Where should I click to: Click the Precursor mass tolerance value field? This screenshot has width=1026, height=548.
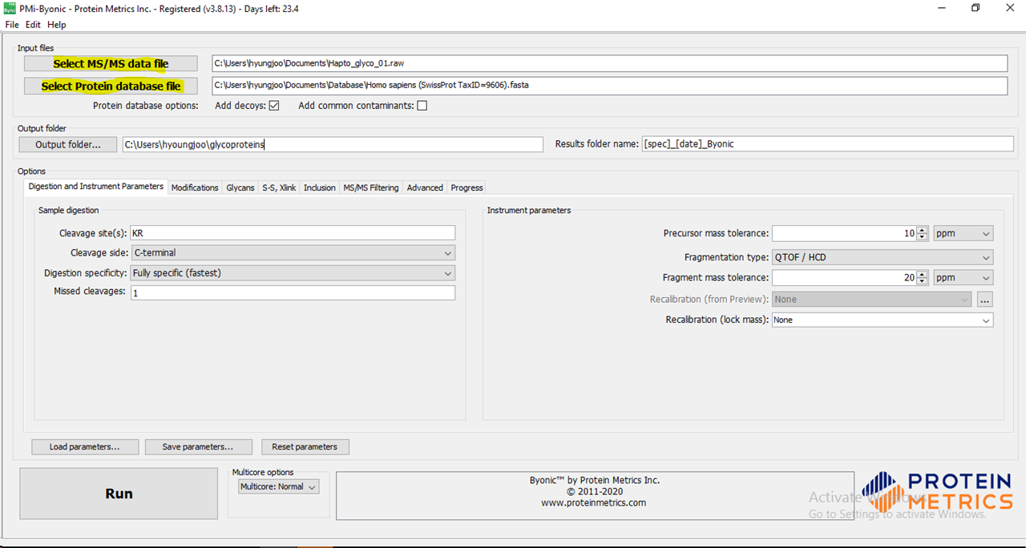(844, 233)
